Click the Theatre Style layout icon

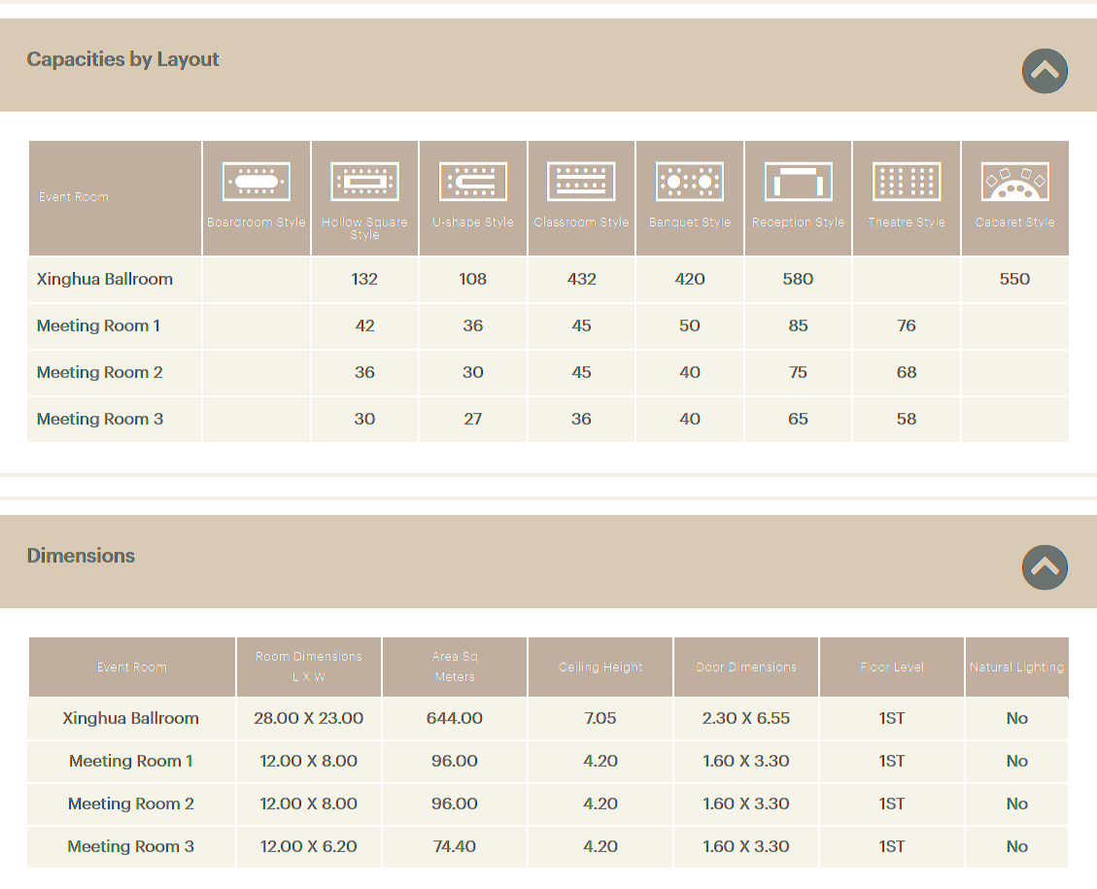(907, 182)
